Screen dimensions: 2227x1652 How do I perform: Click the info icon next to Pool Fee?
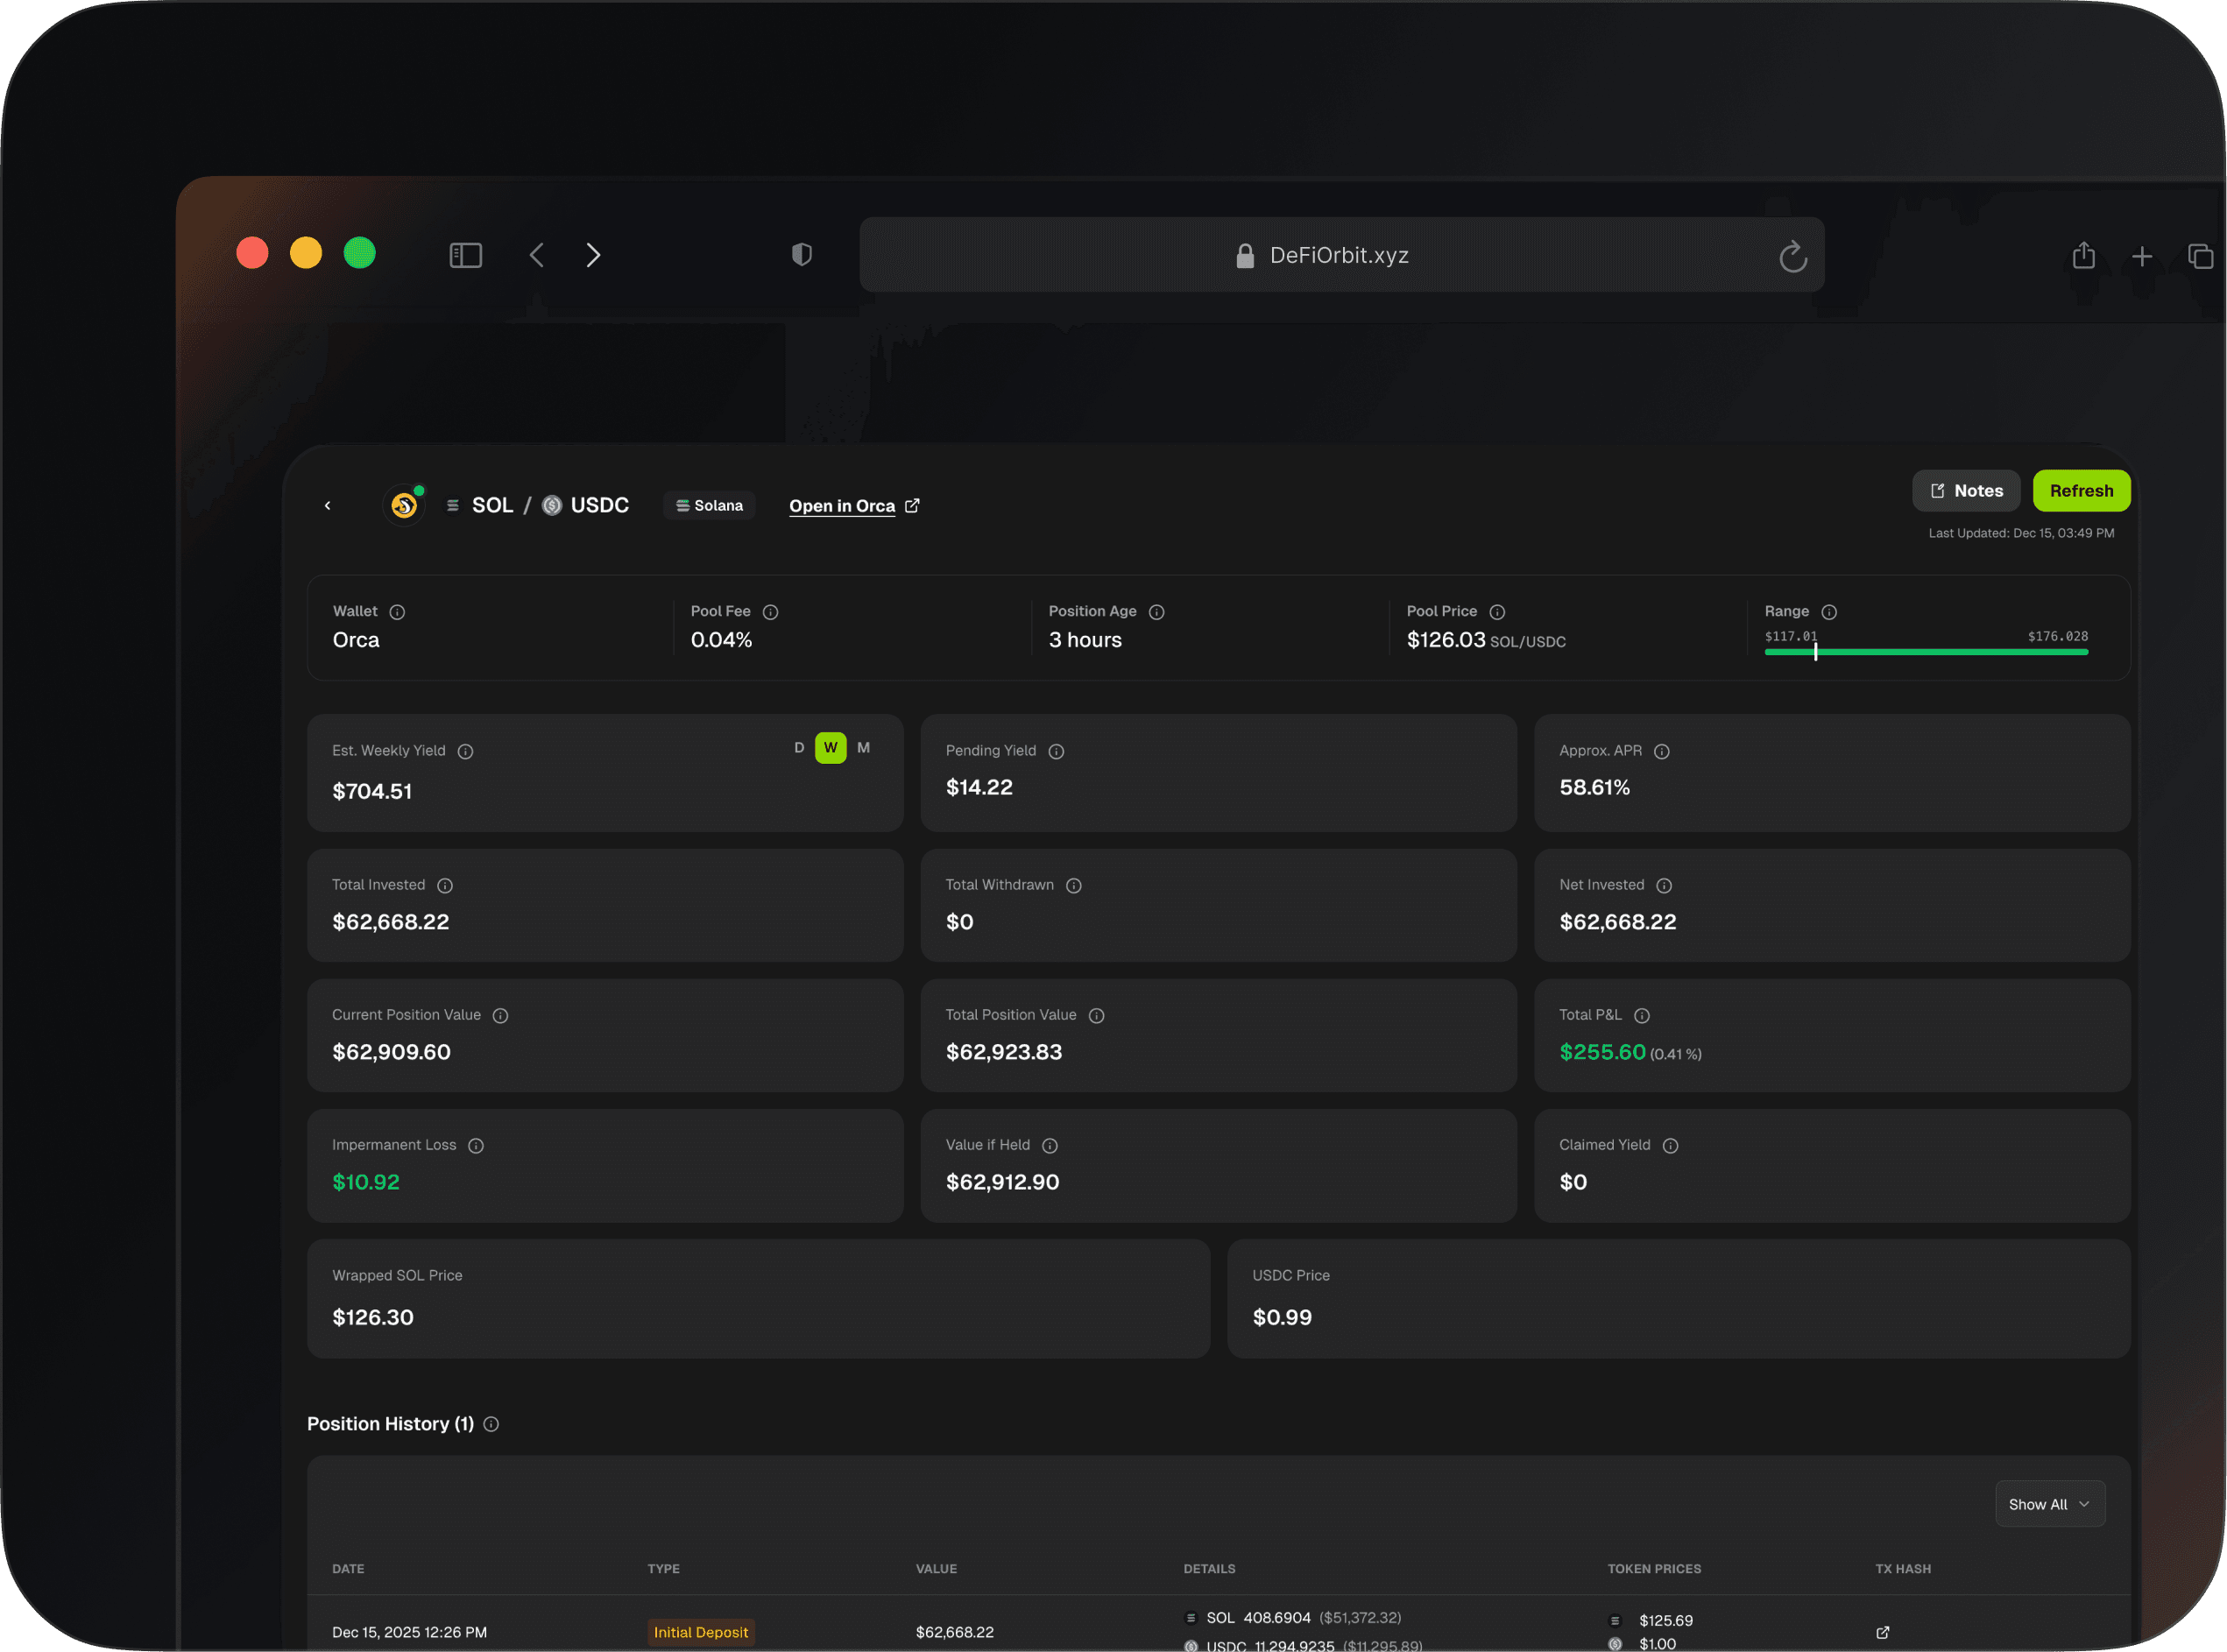770,612
